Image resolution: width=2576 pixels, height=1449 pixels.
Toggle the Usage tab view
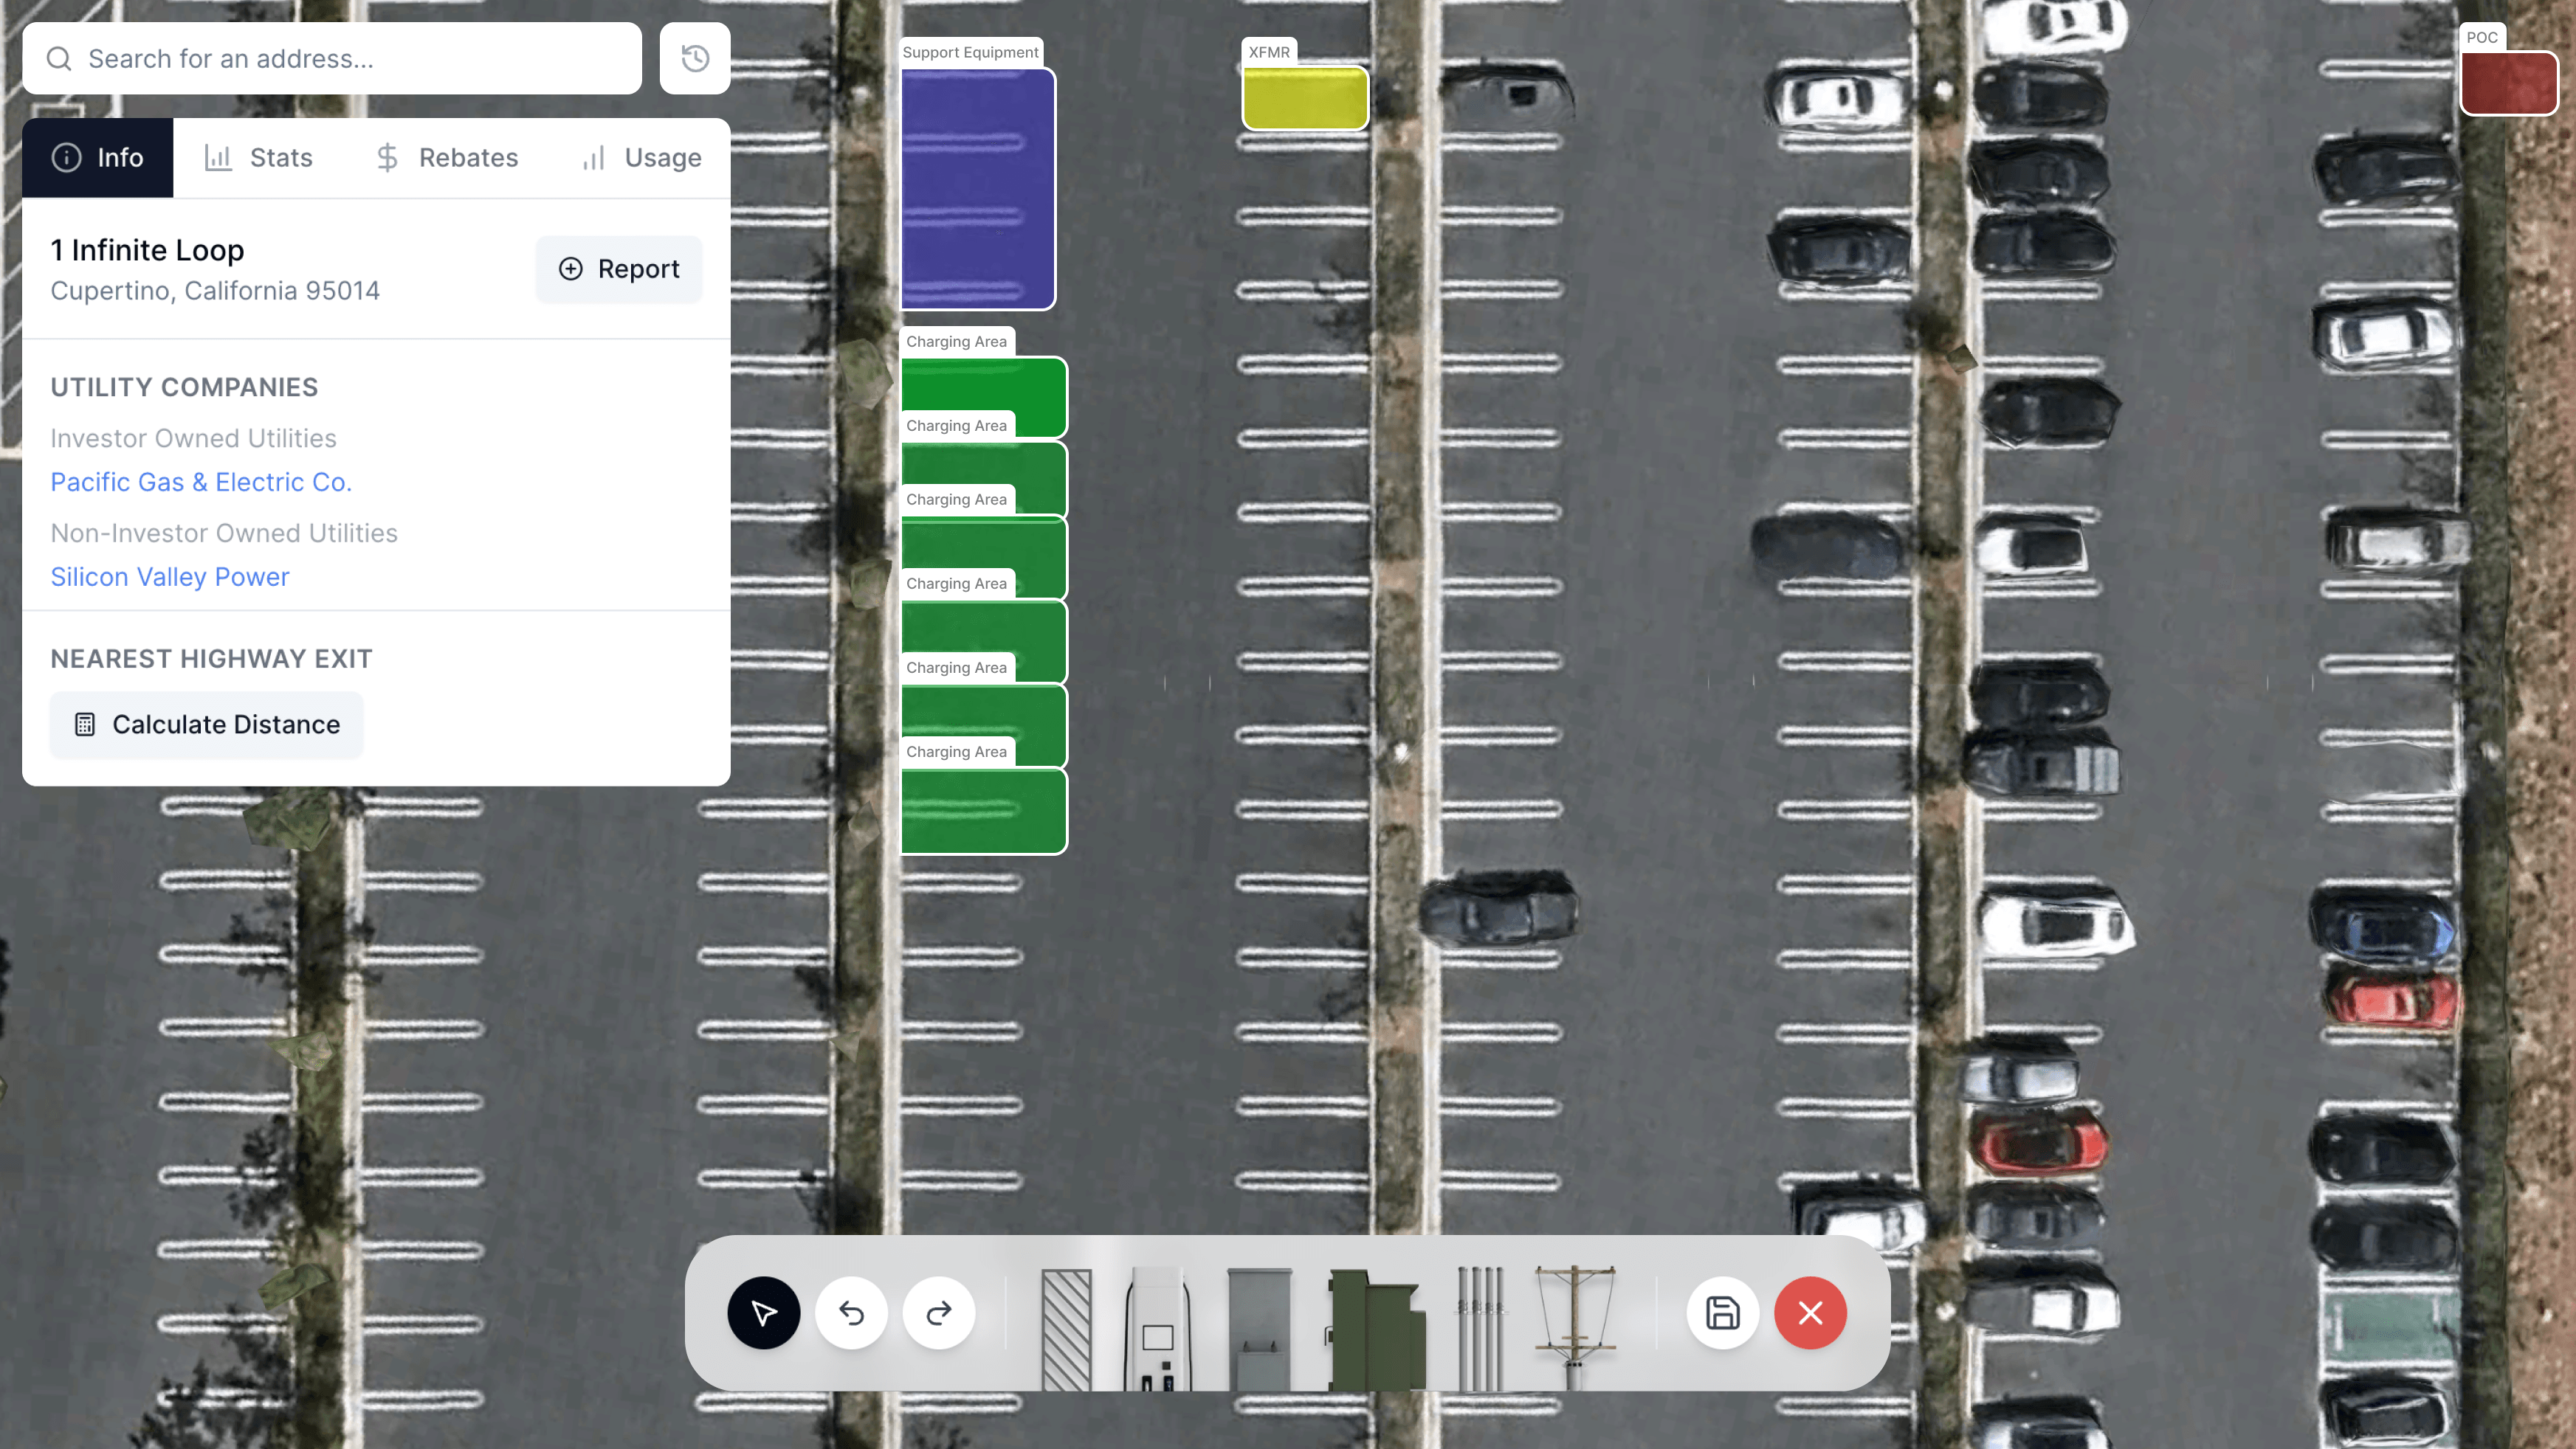click(x=641, y=157)
